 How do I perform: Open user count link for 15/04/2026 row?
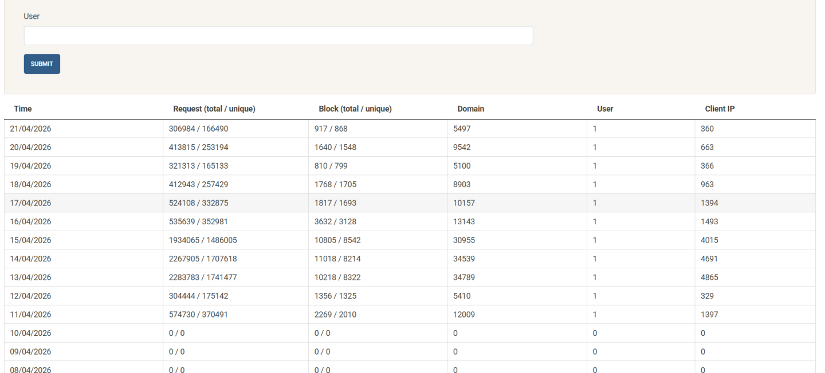(x=595, y=240)
